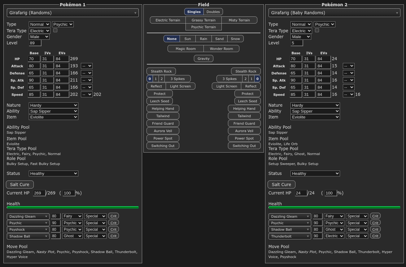
Task: Open Pokémon 2 Speed boost dropdown
Action: 349,94
